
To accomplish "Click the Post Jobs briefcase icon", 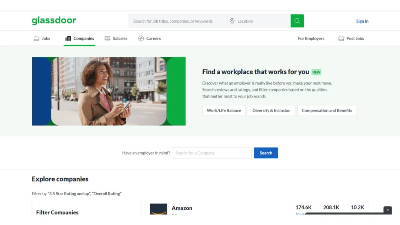I will 341,39.
